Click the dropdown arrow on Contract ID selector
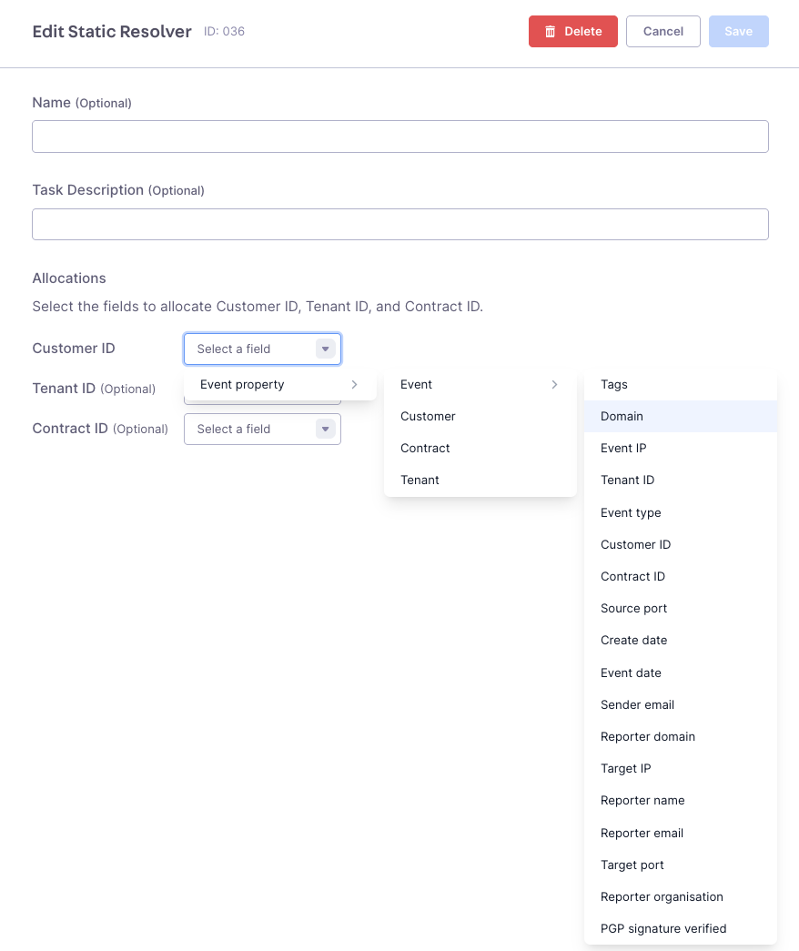The height and width of the screenshot is (951, 799). click(x=325, y=429)
